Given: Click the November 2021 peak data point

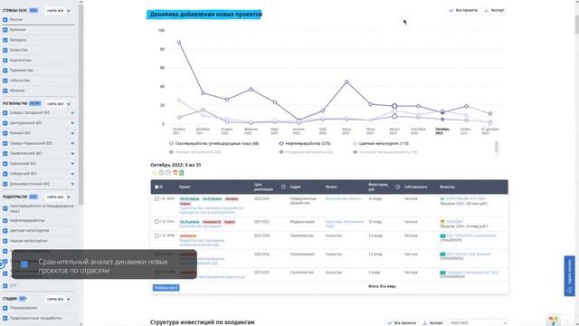Looking at the screenshot, I should 179,43.
